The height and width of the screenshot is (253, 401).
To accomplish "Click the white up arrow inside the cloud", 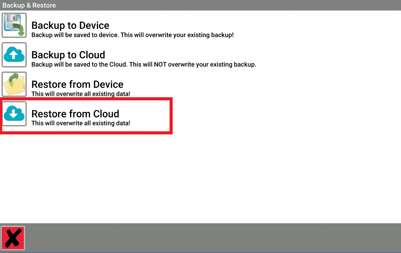I will point(14,55).
